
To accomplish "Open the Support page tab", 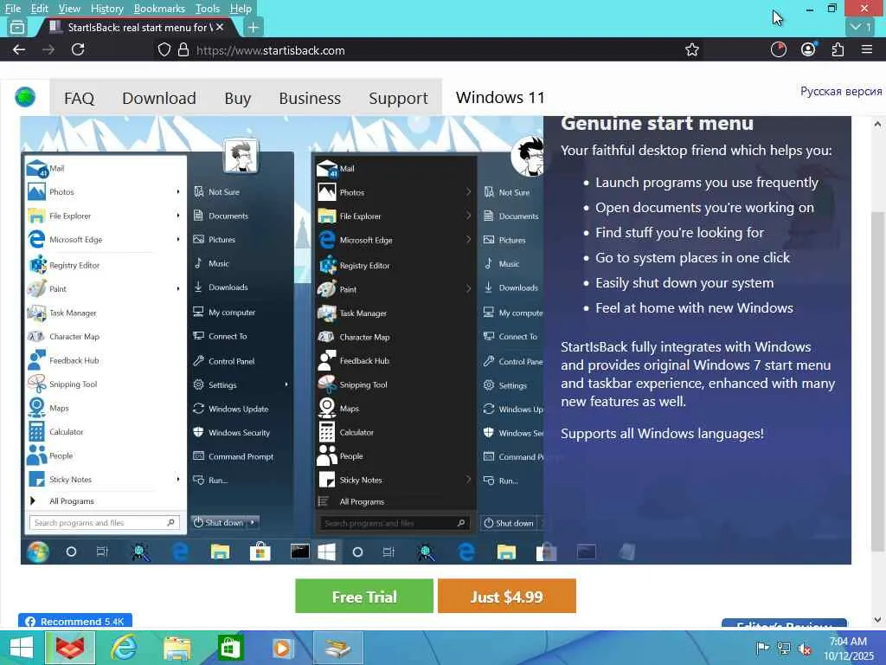I will tap(398, 98).
